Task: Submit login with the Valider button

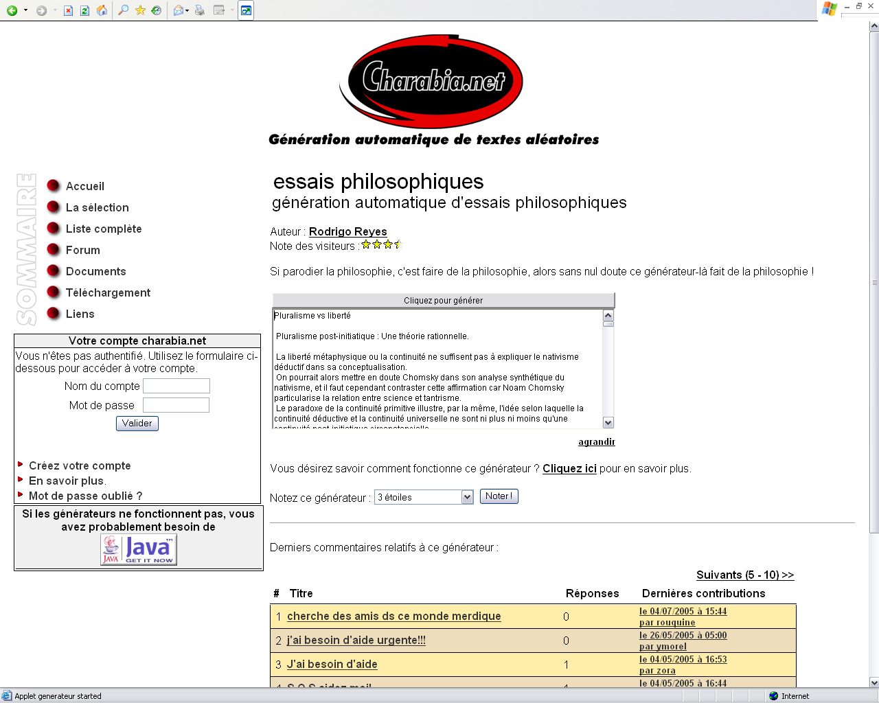Action: pos(137,424)
